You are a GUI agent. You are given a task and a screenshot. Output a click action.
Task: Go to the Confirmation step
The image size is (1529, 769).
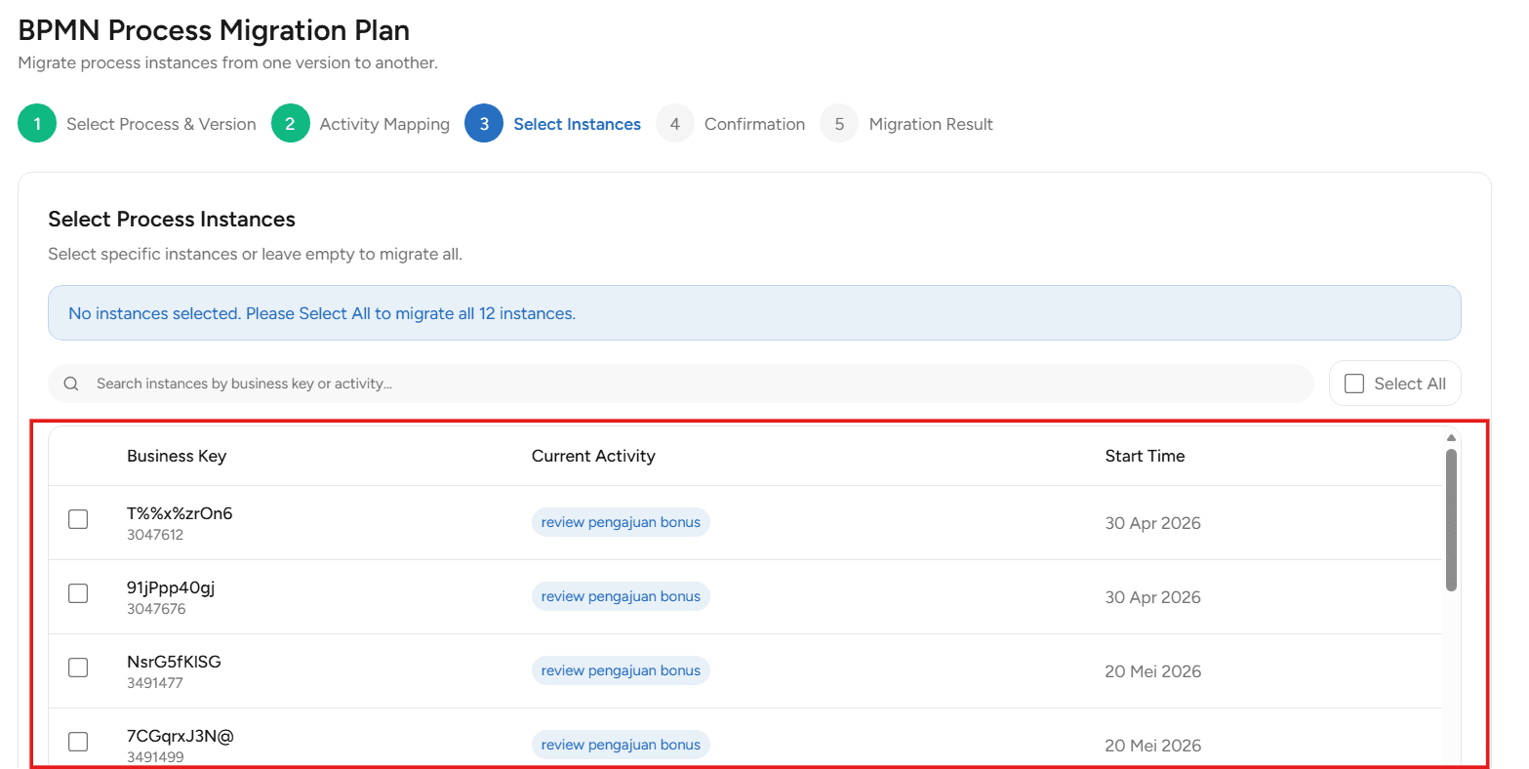click(754, 124)
